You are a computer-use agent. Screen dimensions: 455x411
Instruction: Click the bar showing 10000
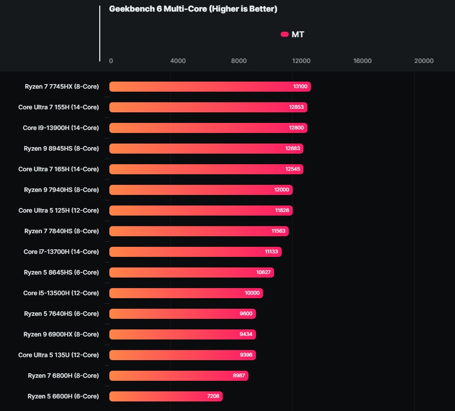pos(186,293)
